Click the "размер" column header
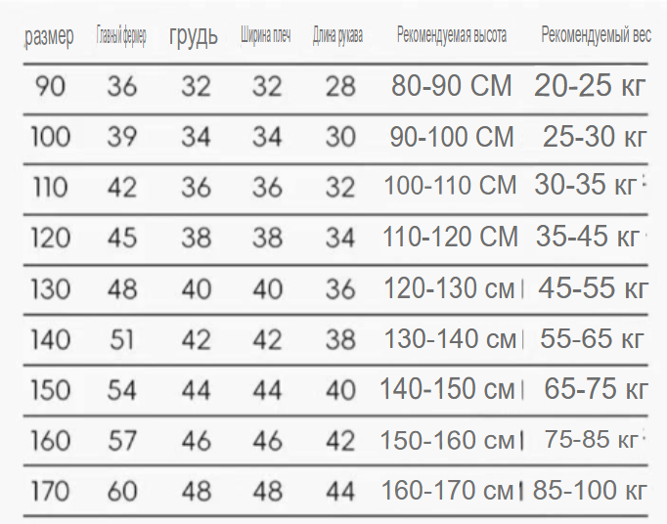The image size is (667, 524). pyautogui.click(x=49, y=36)
